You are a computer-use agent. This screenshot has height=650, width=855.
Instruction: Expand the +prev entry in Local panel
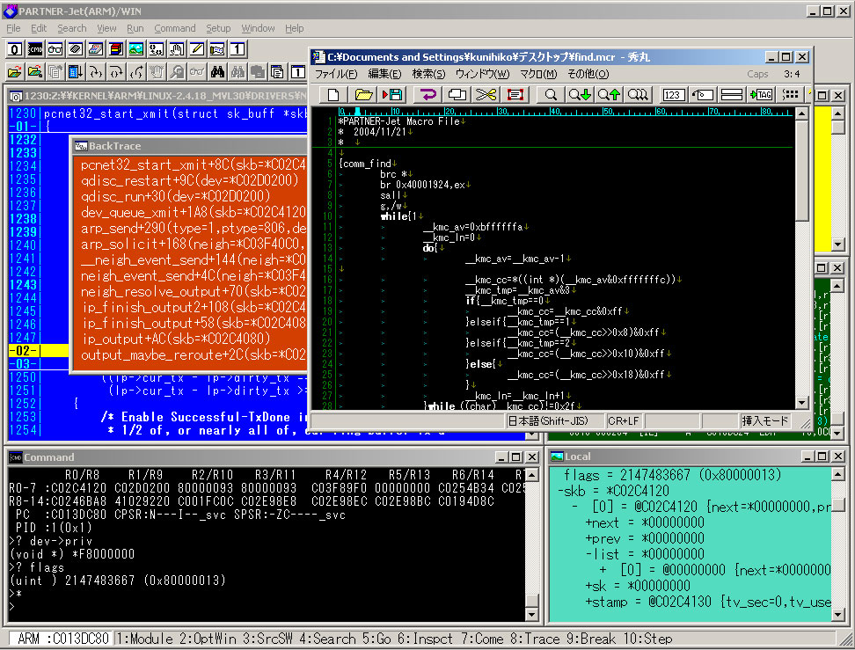pyautogui.click(x=588, y=538)
